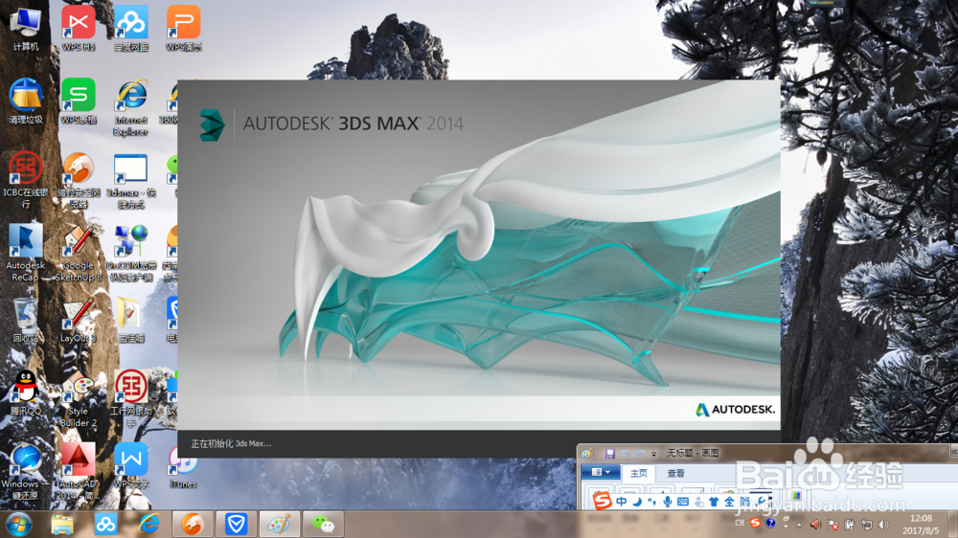Open the white volume speaker tray icon
The image size is (958, 538).
click(883, 525)
